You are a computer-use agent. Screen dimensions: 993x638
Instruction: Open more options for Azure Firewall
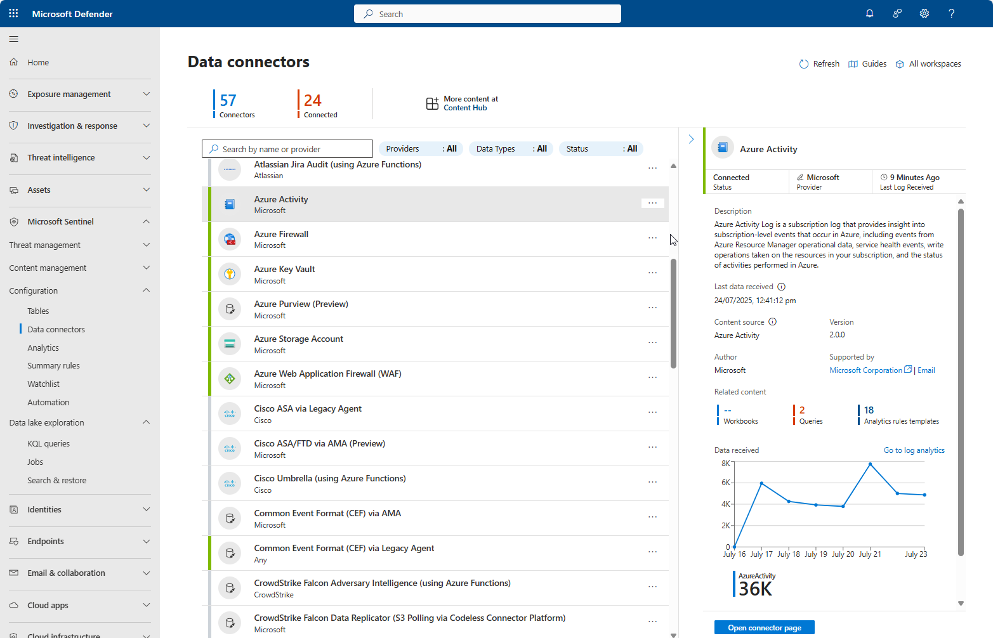coord(652,238)
